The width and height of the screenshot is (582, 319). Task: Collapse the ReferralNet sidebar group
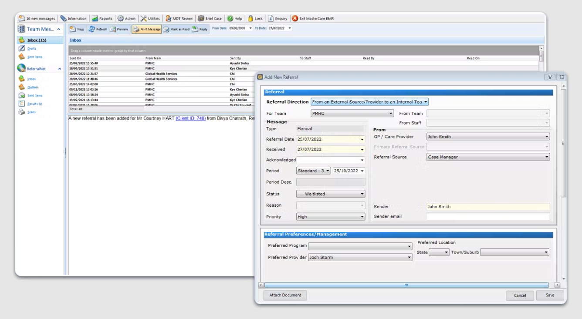[x=59, y=69]
